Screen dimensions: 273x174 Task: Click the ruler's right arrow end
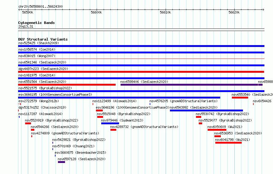click(x=263, y=10)
